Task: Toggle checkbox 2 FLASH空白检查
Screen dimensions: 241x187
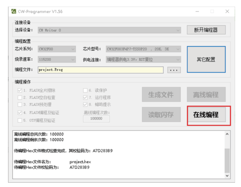Action: pos(20,97)
